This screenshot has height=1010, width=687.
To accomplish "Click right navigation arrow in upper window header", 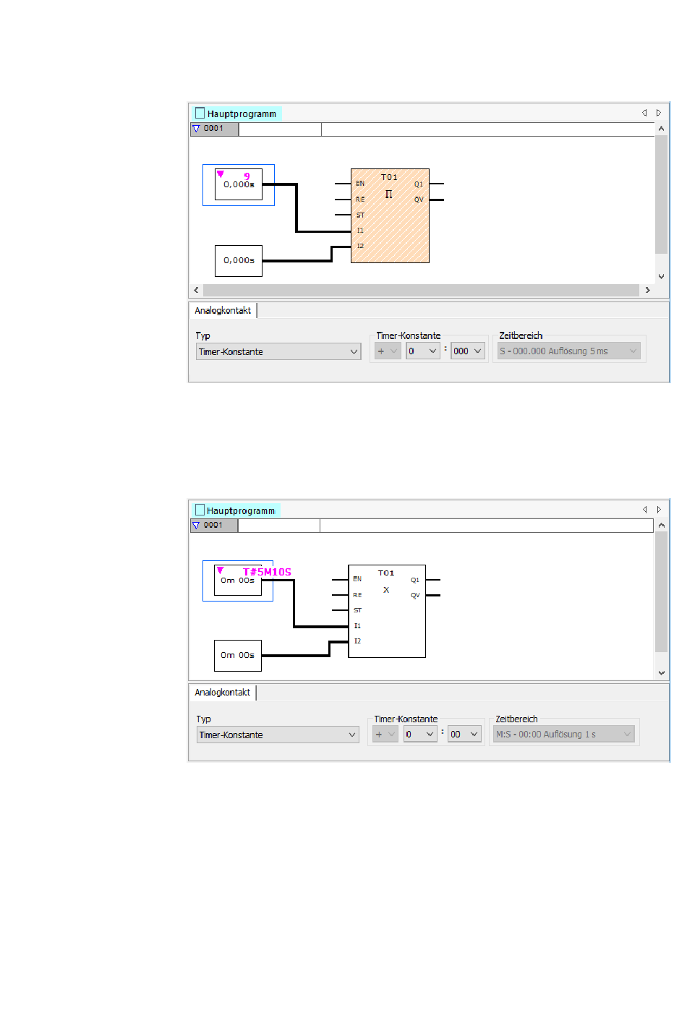I will (659, 113).
